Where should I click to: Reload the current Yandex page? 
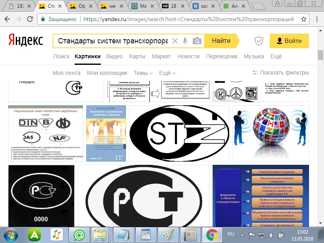(x=30, y=19)
